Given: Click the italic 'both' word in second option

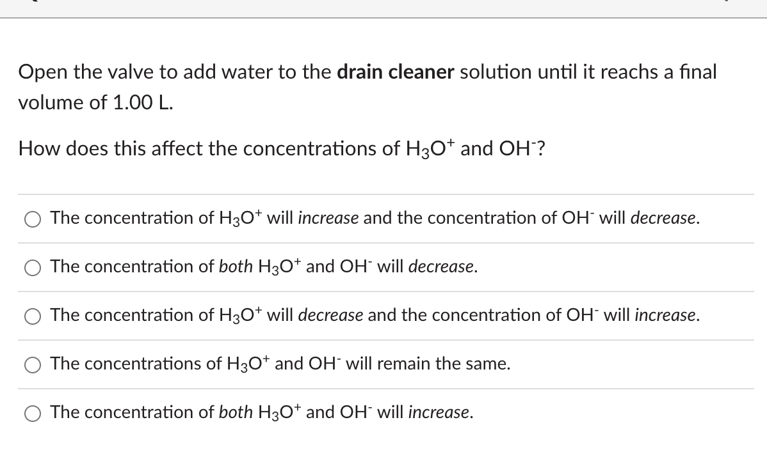Looking at the screenshot, I should 236,267.
